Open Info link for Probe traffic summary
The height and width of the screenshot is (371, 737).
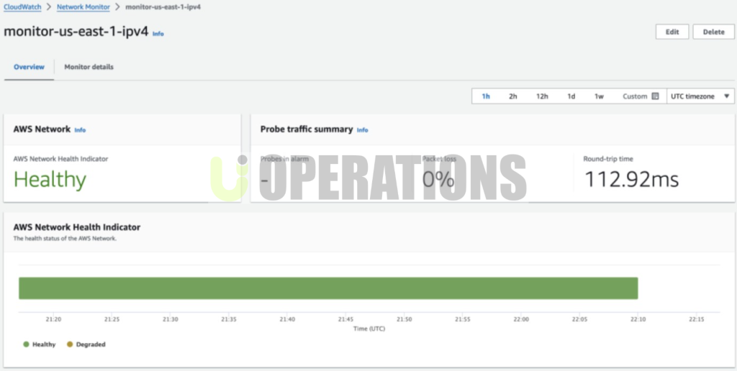pyautogui.click(x=363, y=130)
